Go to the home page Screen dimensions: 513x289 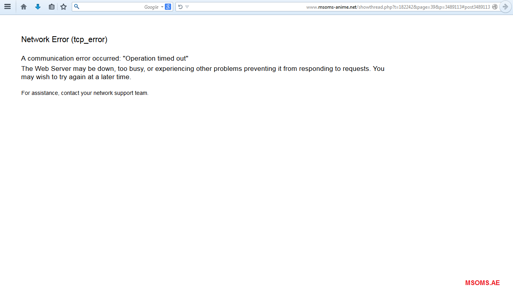click(x=24, y=7)
